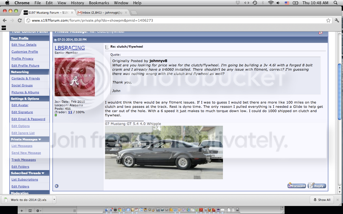
Task: Click the Reply button
Action: coord(317,186)
